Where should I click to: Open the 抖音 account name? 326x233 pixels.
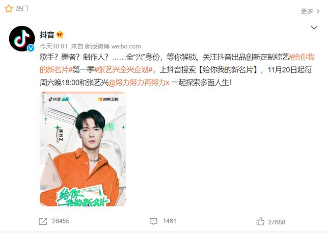click(47, 35)
